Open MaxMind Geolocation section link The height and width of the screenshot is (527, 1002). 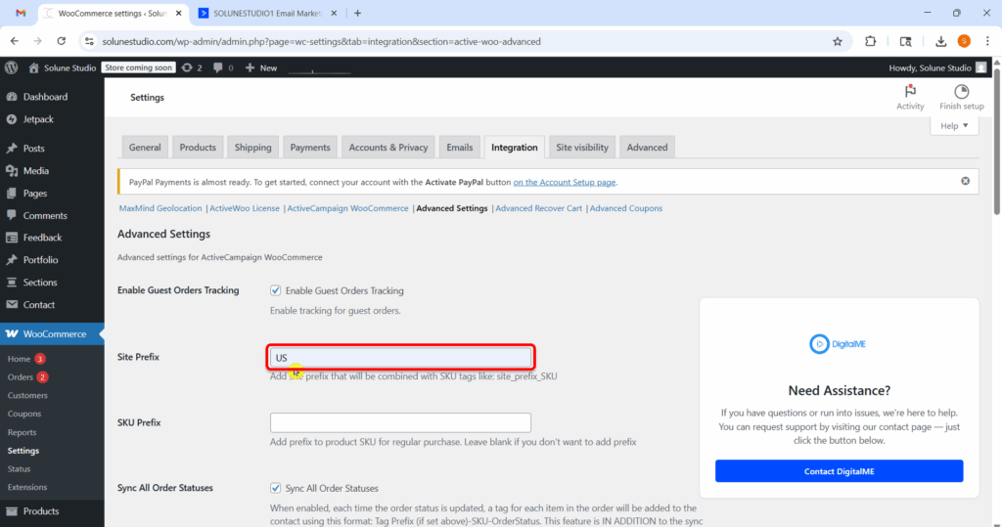pyautogui.click(x=160, y=208)
